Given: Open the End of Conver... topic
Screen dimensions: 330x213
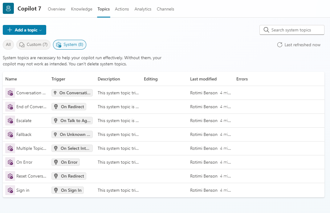Looking at the screenshot, I should point(31,107).
